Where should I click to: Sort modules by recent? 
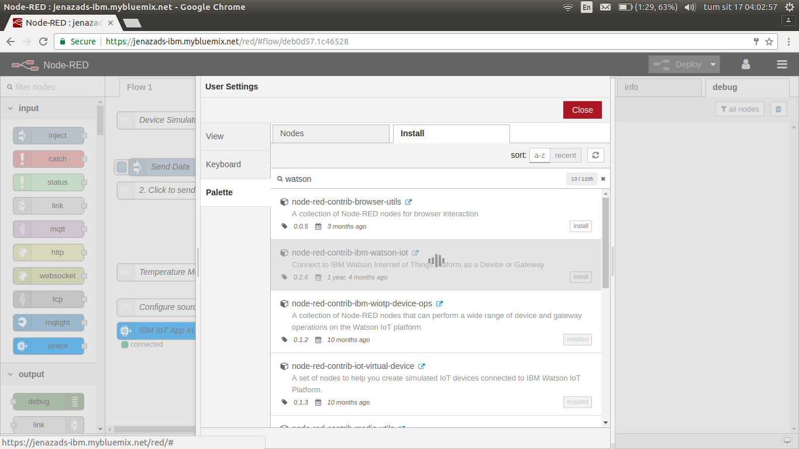coord(566,156)
